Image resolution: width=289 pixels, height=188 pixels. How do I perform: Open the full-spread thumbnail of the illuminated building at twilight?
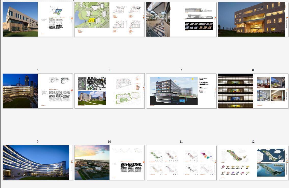point(253,19)
